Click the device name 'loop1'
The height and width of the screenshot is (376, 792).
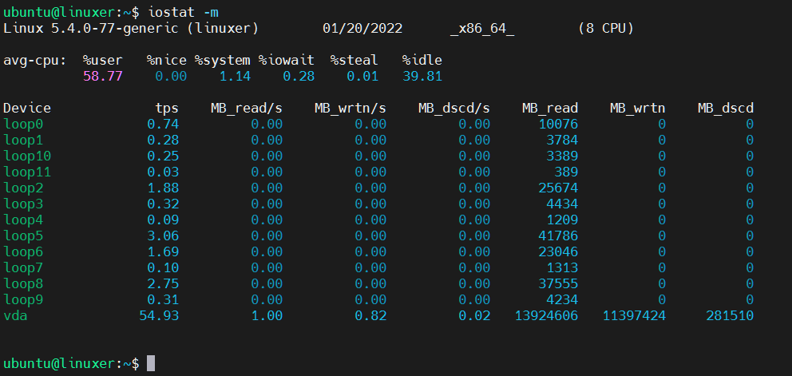(x=23, y=140)
